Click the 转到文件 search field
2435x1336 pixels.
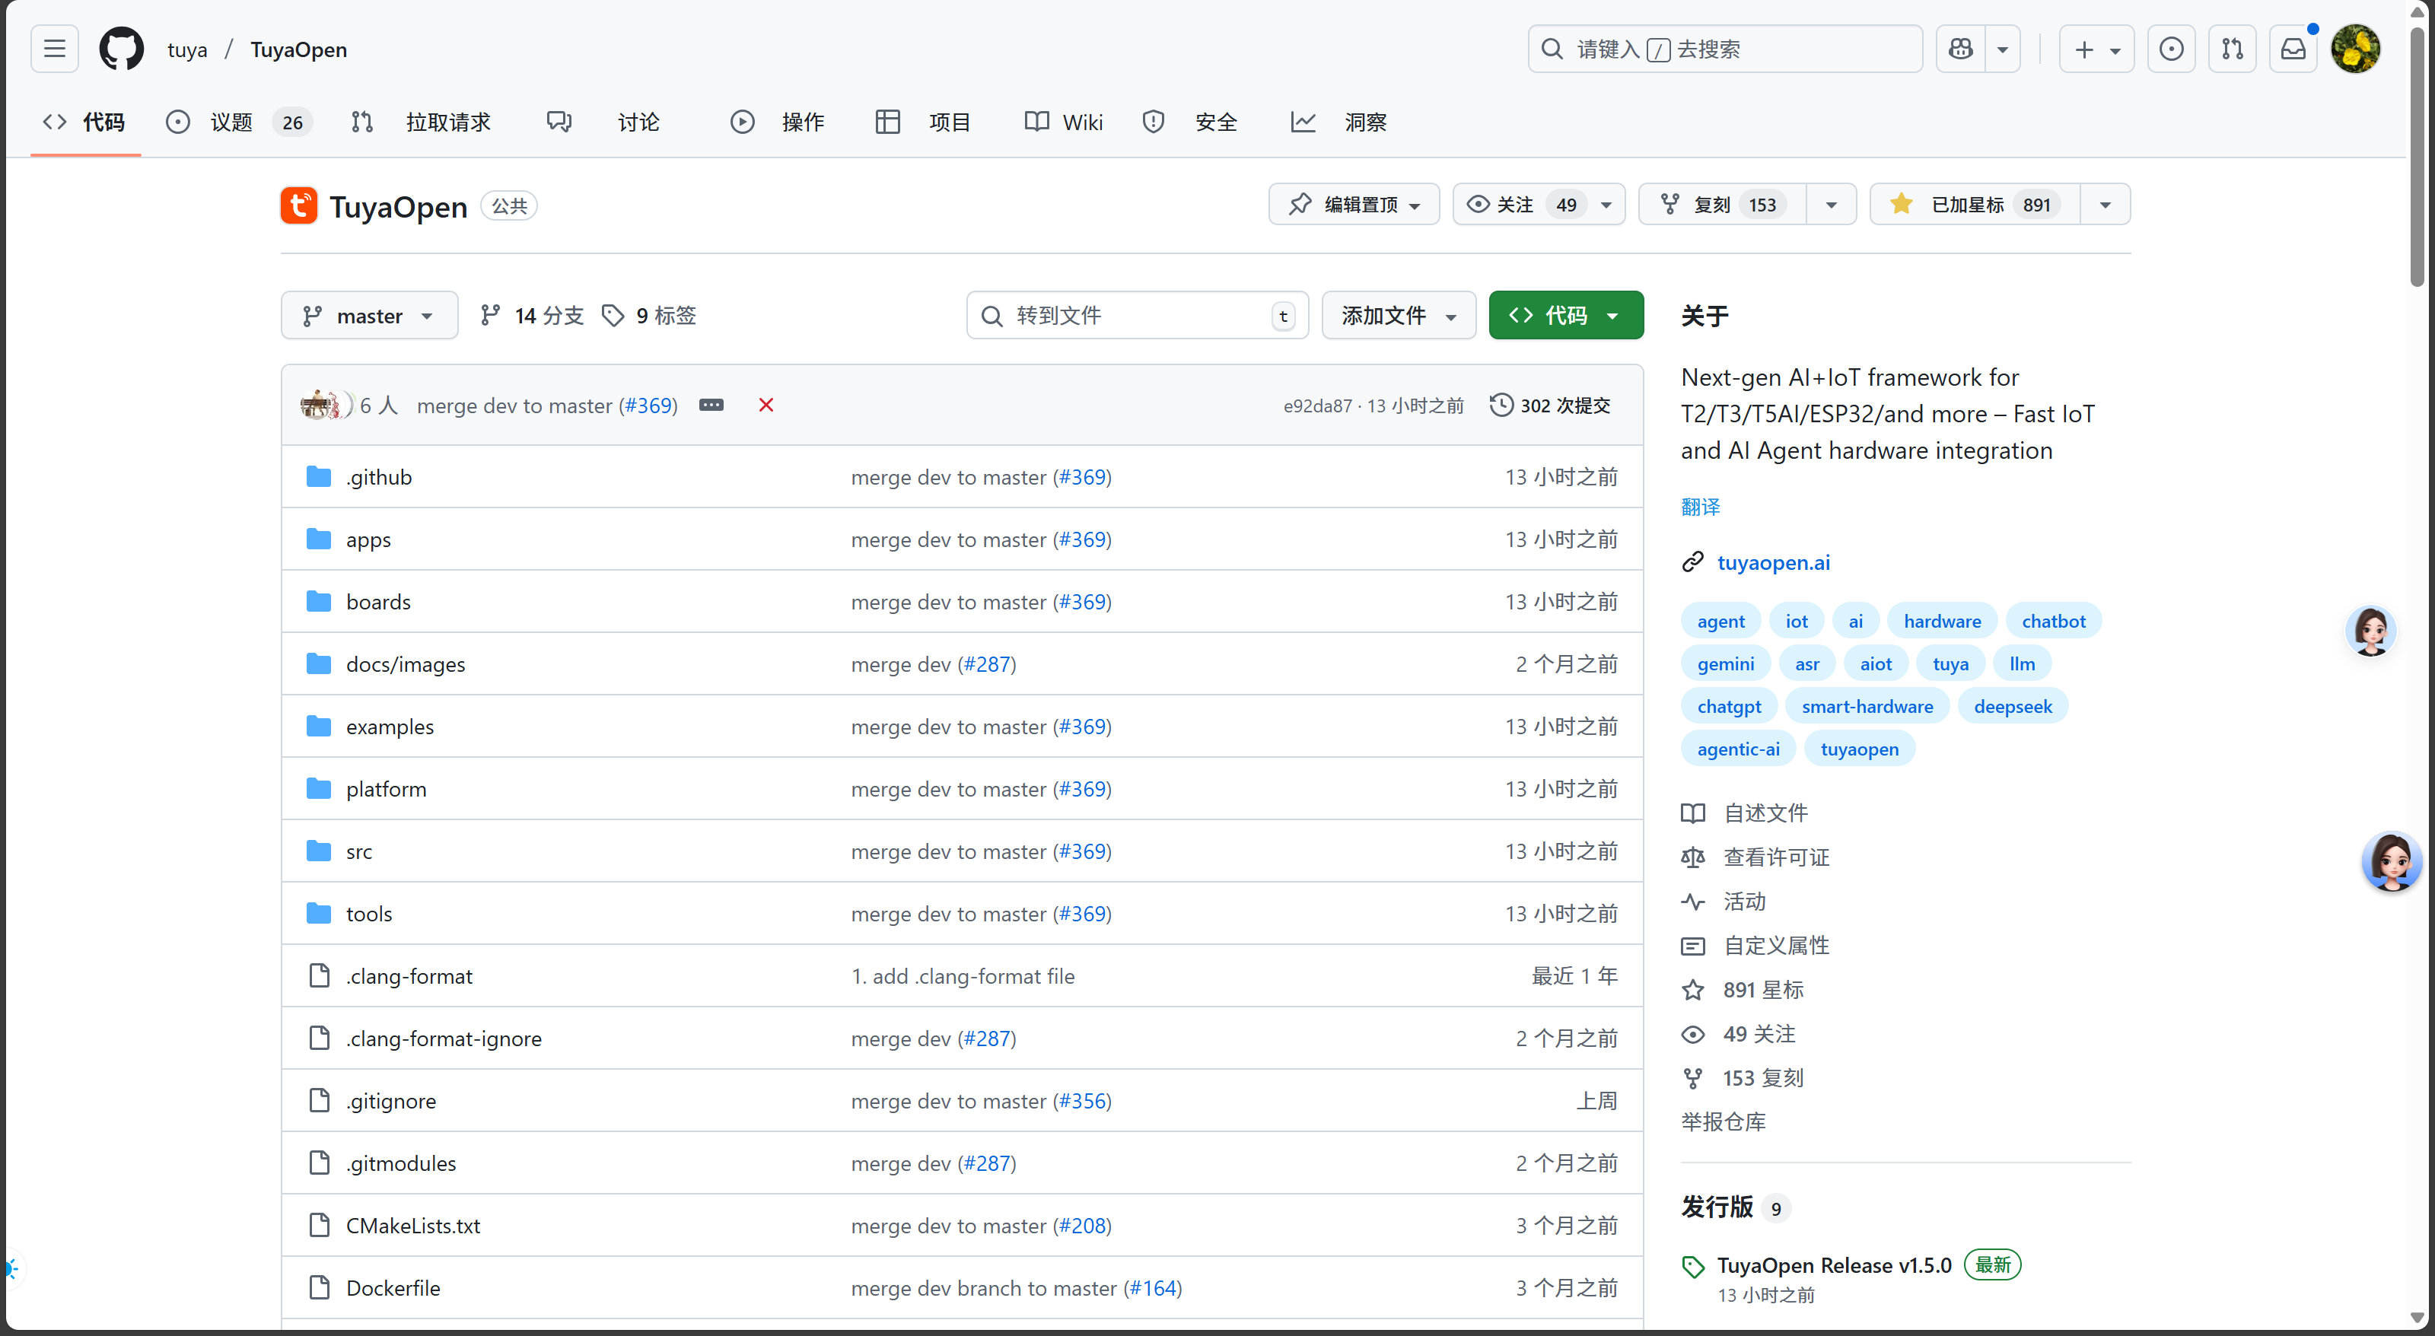1135,315
